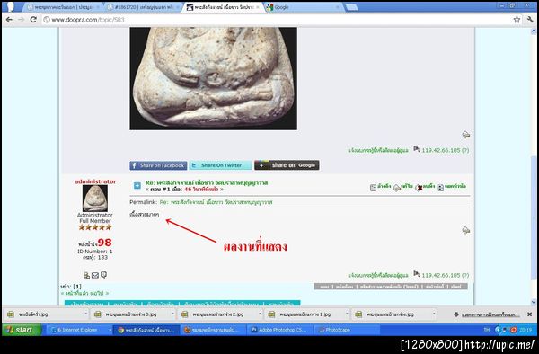
Task: Bookmark this page with the star icon
Action: coord(517,20)
